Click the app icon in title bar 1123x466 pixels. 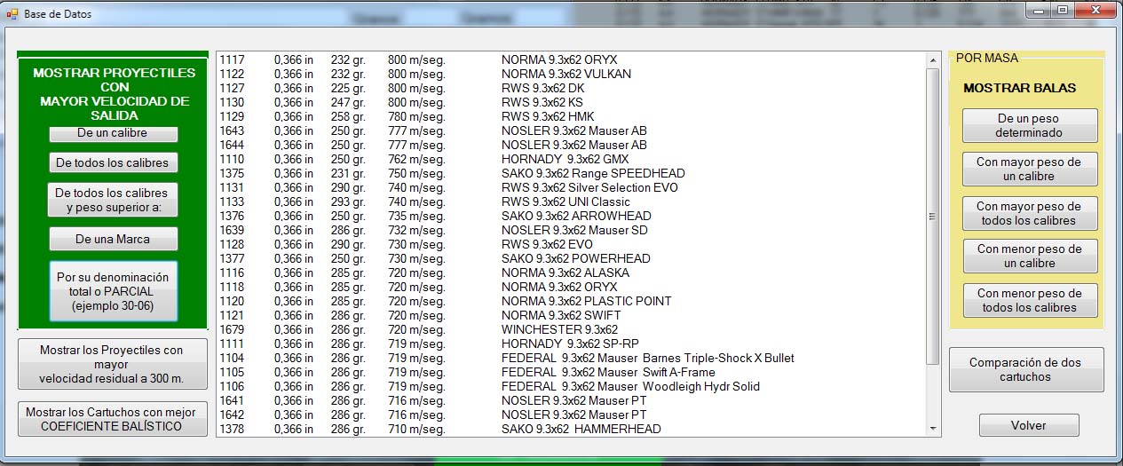pyautogui.click(x=12, y=14)
